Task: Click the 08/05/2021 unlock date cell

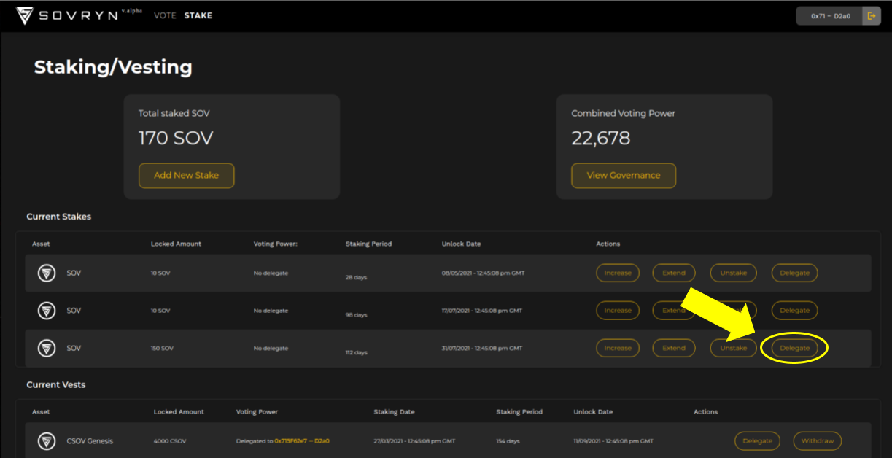Action: (x=484, y=273)
